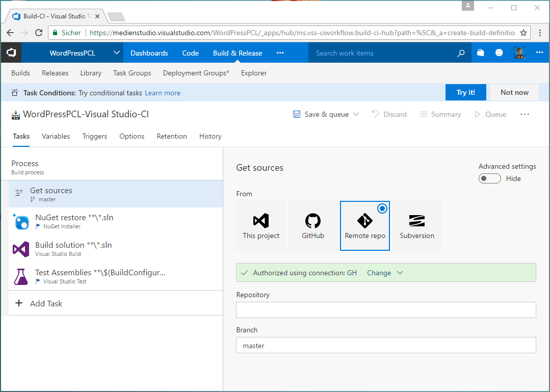Open the Learn more link

pos(163,93)
